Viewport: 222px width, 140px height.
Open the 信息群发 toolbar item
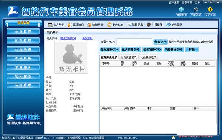pyautogui.click(x=135, y=25)
